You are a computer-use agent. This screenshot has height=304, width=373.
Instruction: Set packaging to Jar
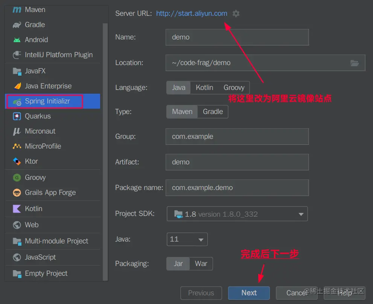point(178,264)
